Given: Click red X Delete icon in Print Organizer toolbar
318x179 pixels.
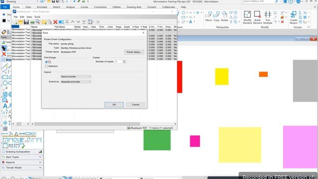Looking at the screenshot, I should (x=55, y=22).
